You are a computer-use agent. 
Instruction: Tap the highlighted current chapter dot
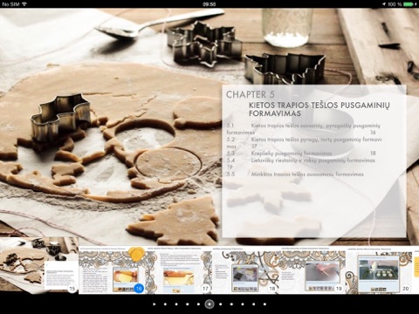(x=209, y=304)
